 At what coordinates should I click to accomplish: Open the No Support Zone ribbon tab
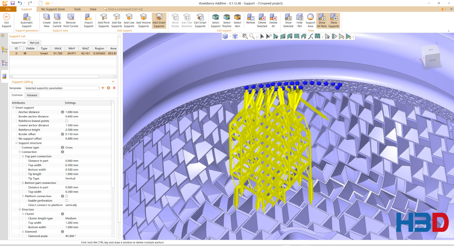pos(53,9)
